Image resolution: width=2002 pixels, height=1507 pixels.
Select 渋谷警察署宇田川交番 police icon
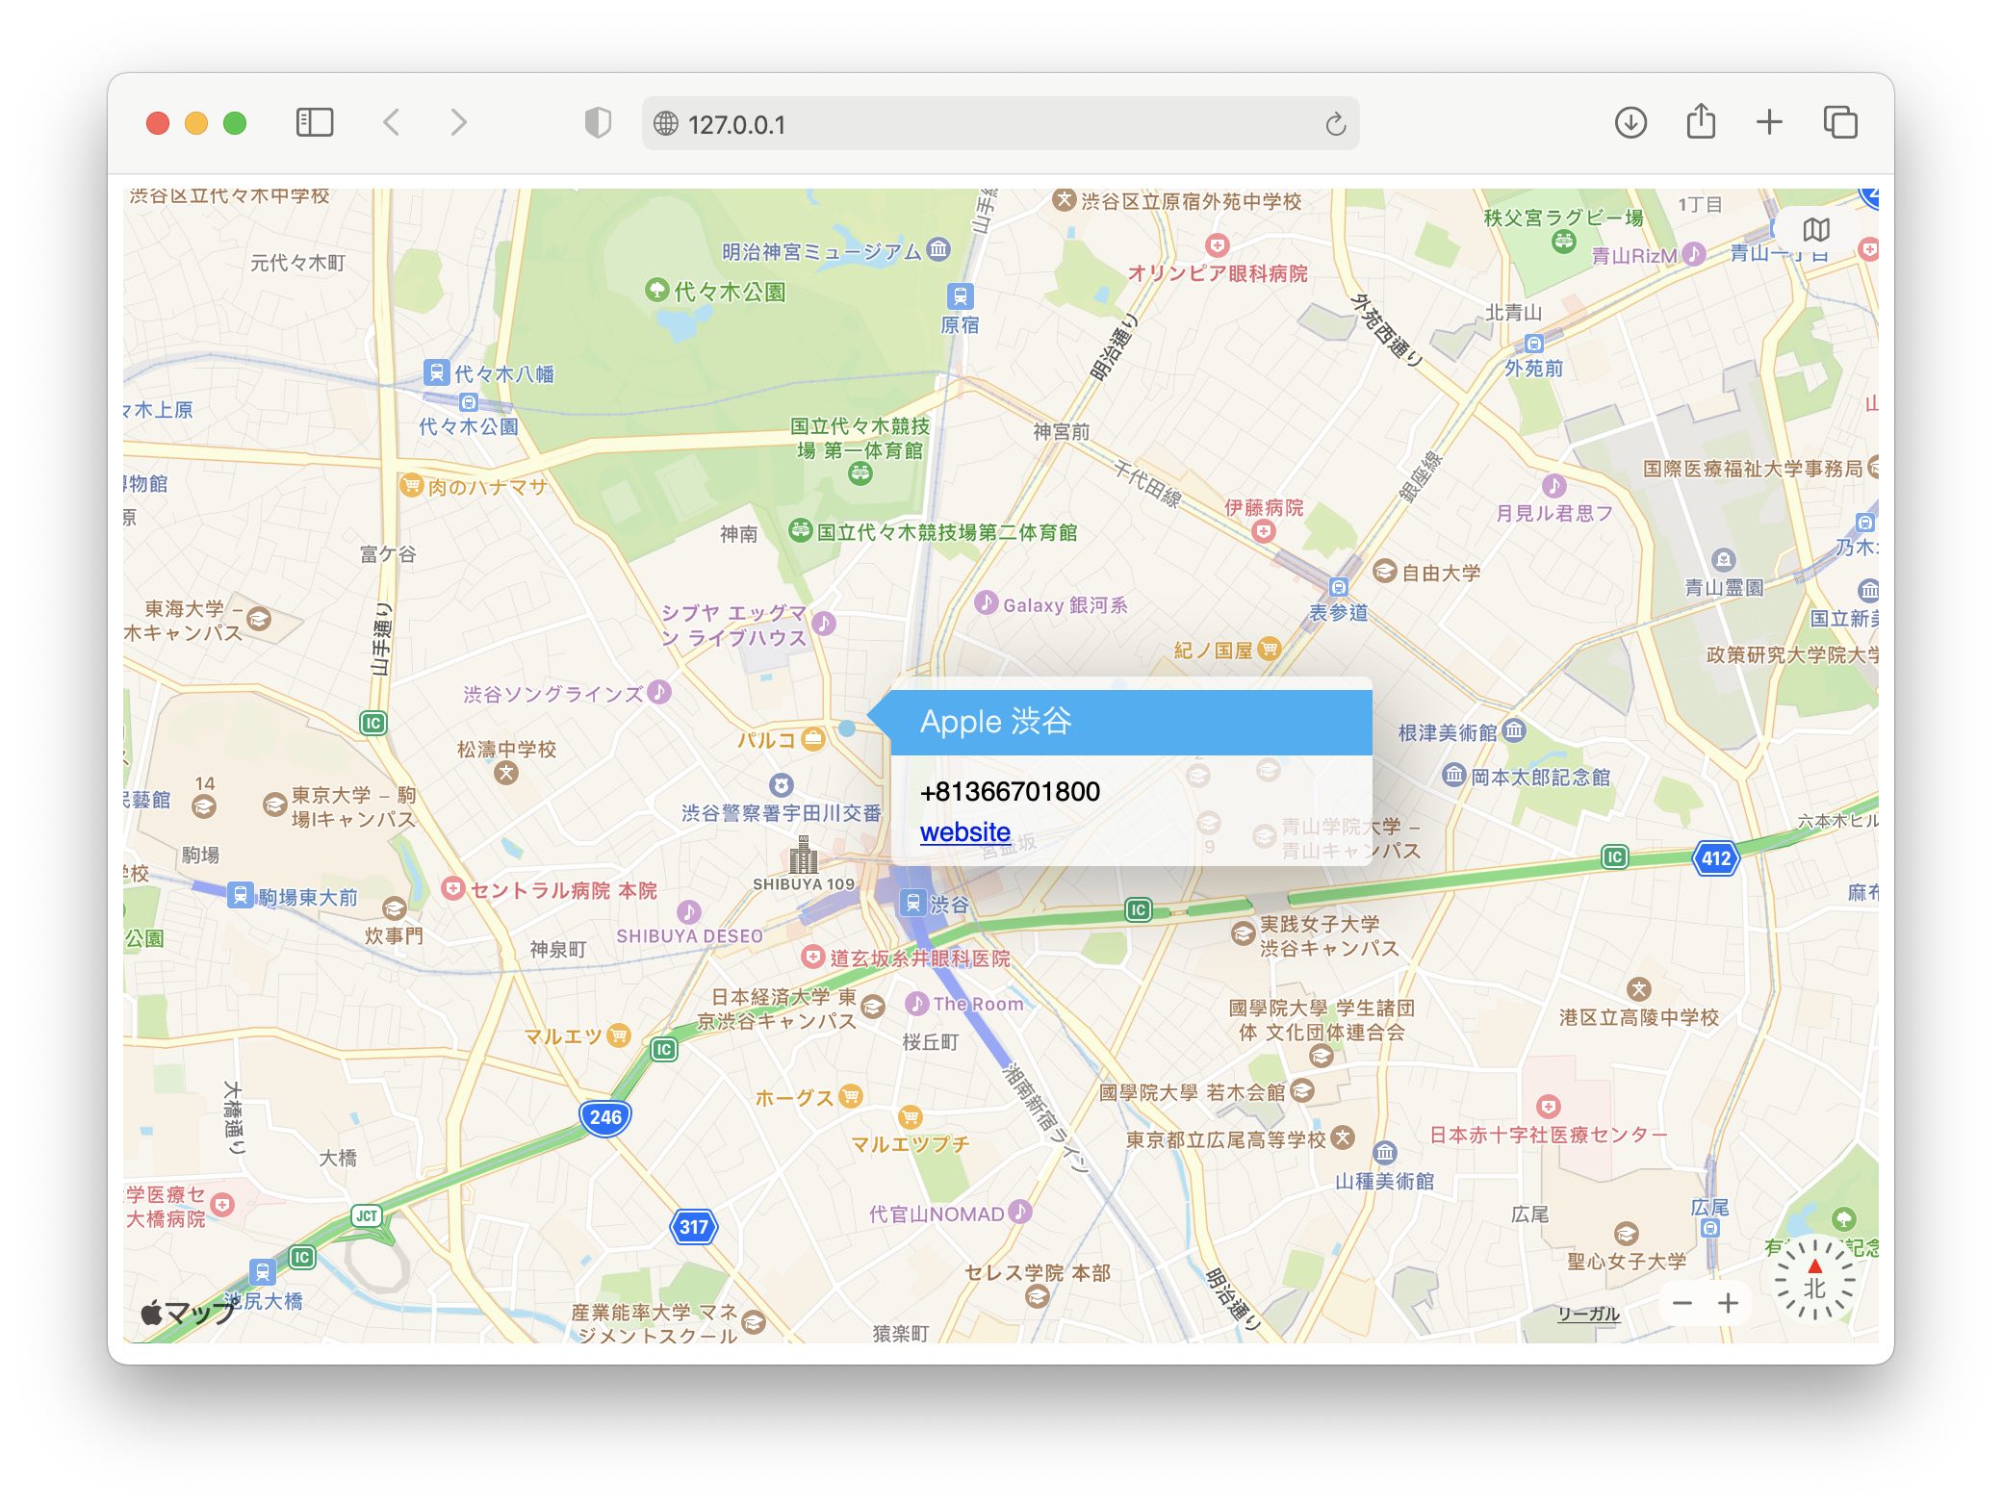click(782, 785)
